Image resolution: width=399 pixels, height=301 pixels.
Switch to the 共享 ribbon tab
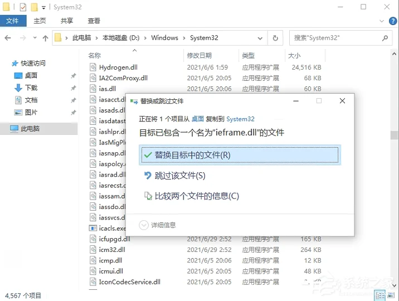(67, 21)
